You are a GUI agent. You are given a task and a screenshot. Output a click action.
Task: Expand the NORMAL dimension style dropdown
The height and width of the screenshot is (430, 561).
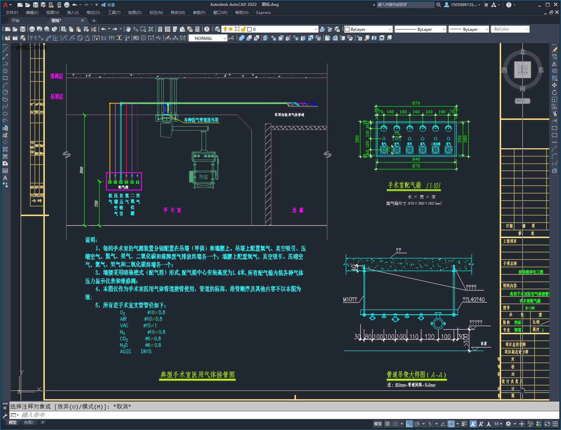(x=225, y=38)
